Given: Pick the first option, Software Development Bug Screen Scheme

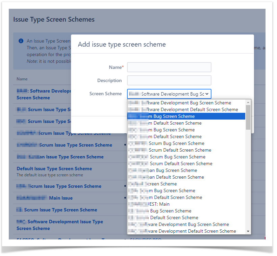Looking at the screenshot, I should click(x=186, y=103).
